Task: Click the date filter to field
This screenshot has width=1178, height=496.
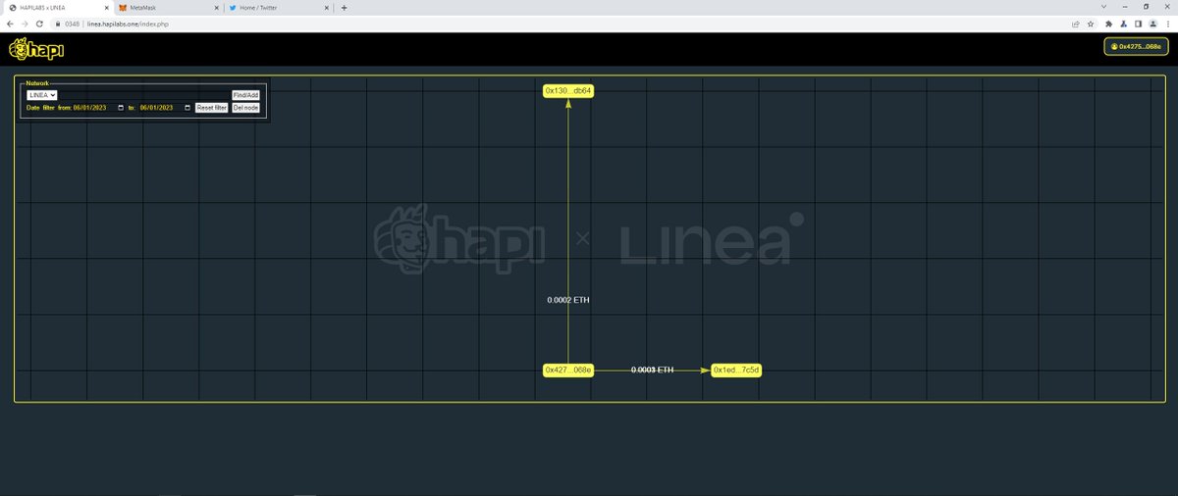Action: point(166,108)
